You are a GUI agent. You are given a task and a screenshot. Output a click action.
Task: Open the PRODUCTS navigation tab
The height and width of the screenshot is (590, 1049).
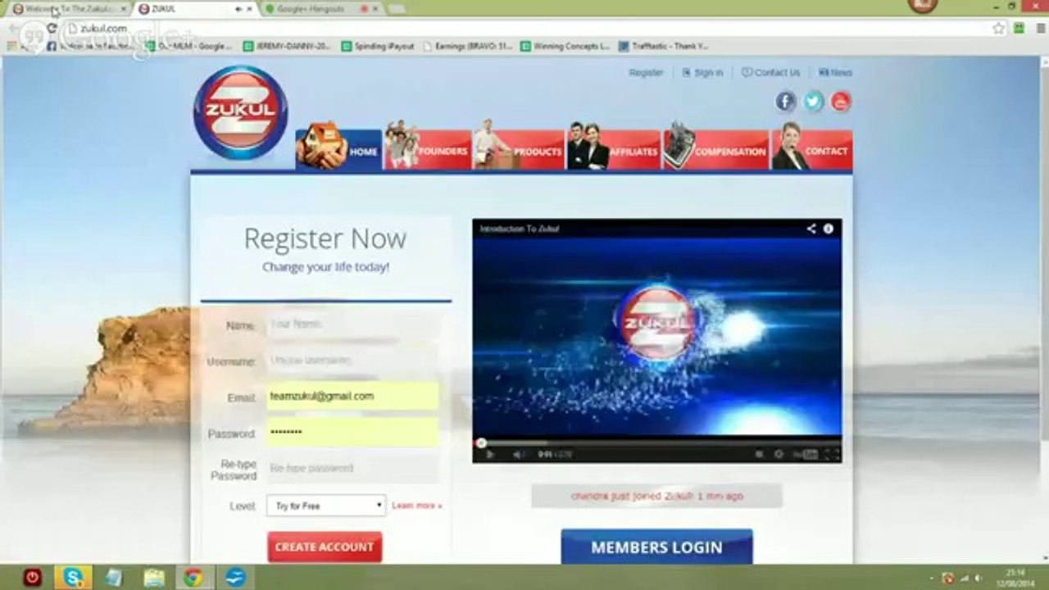point(519,149)
